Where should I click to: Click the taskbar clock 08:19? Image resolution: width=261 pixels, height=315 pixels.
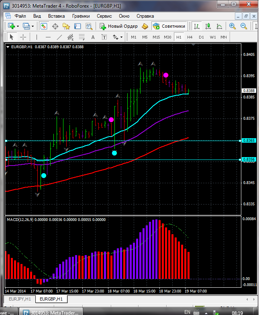point(237,313)
